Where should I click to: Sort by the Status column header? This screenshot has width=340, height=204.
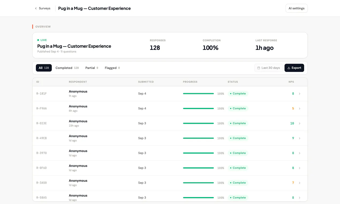233,82
